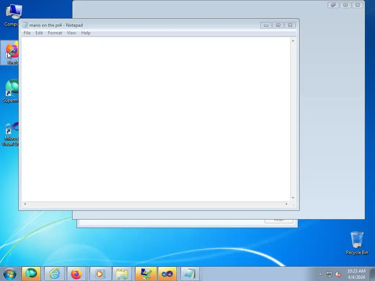Click the partially hidden Finish button

pyautogui.click(x=279, y=221)
